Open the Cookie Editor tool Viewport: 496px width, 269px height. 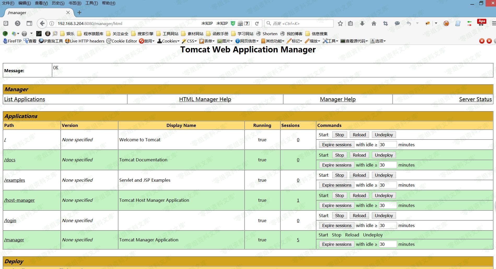click(x=122, y=41)
